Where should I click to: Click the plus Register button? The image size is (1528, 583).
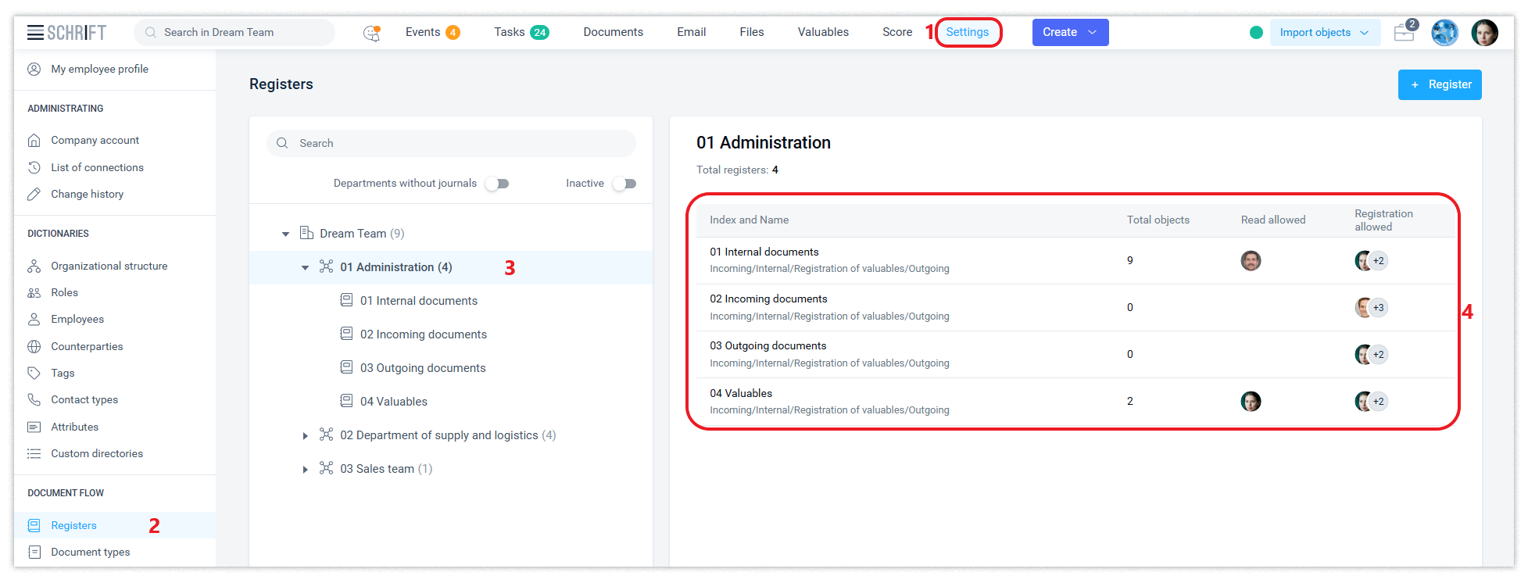point(1439,84)
